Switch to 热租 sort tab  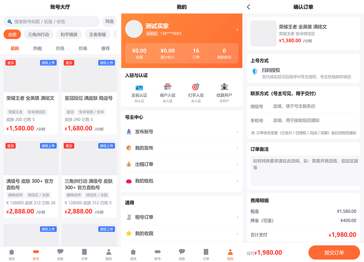(37, 49)
